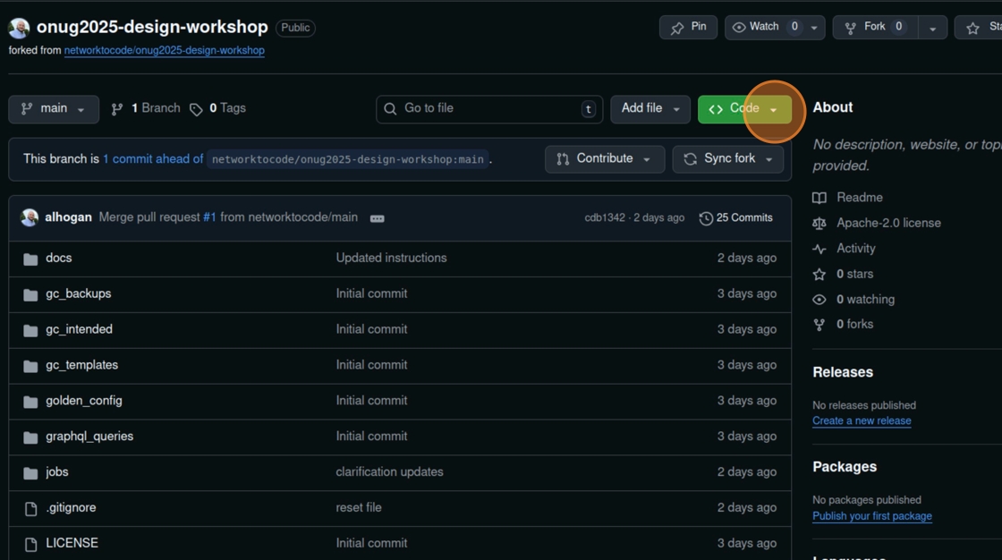1002x560 pixels.
Task: Click the eye icon in Watch button
Action: [x=739, y=28]
